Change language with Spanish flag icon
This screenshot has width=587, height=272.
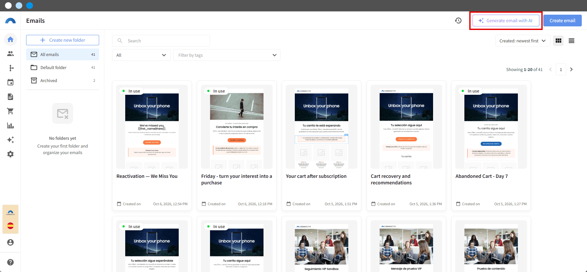point(10,226)
